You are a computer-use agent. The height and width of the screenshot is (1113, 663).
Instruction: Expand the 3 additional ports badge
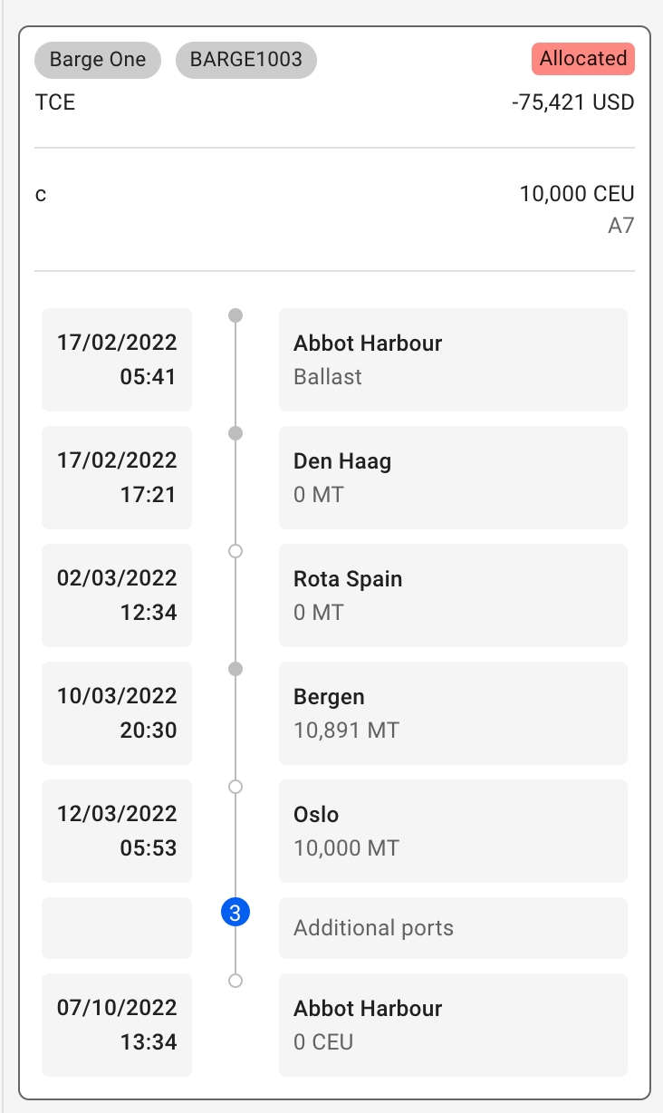235,914
